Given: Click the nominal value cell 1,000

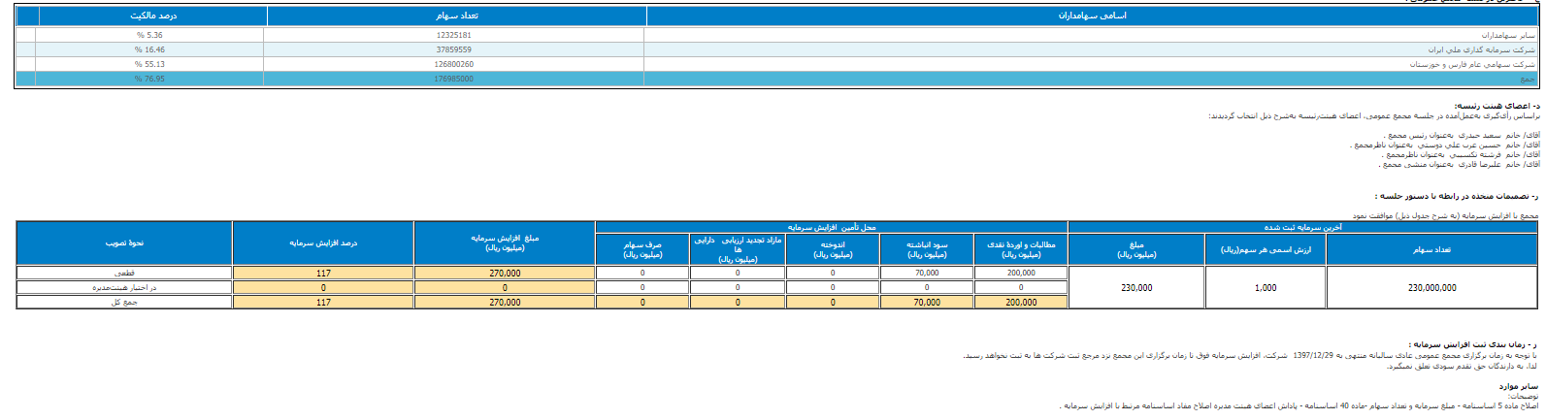Looking at the screenshot, I should tap(1266, 288).
